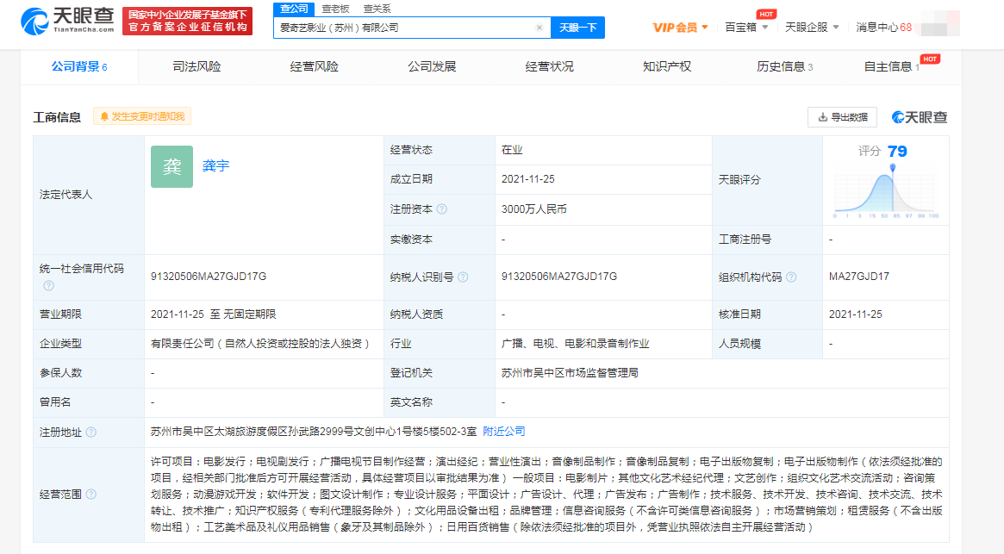This screenshot has height=554, width=1004.
Task: Click the 经营范围 business scope paragraph
Action: 546,495
